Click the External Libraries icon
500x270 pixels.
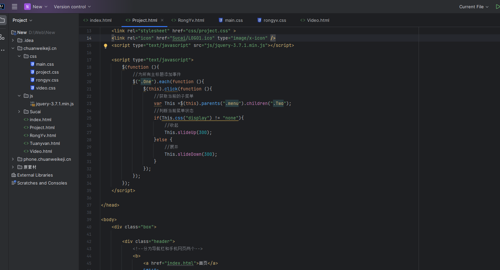14,175
